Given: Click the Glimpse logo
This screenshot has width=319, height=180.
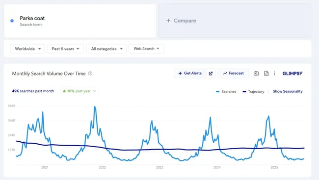Looking at the screenshot, I should (292, 74).
